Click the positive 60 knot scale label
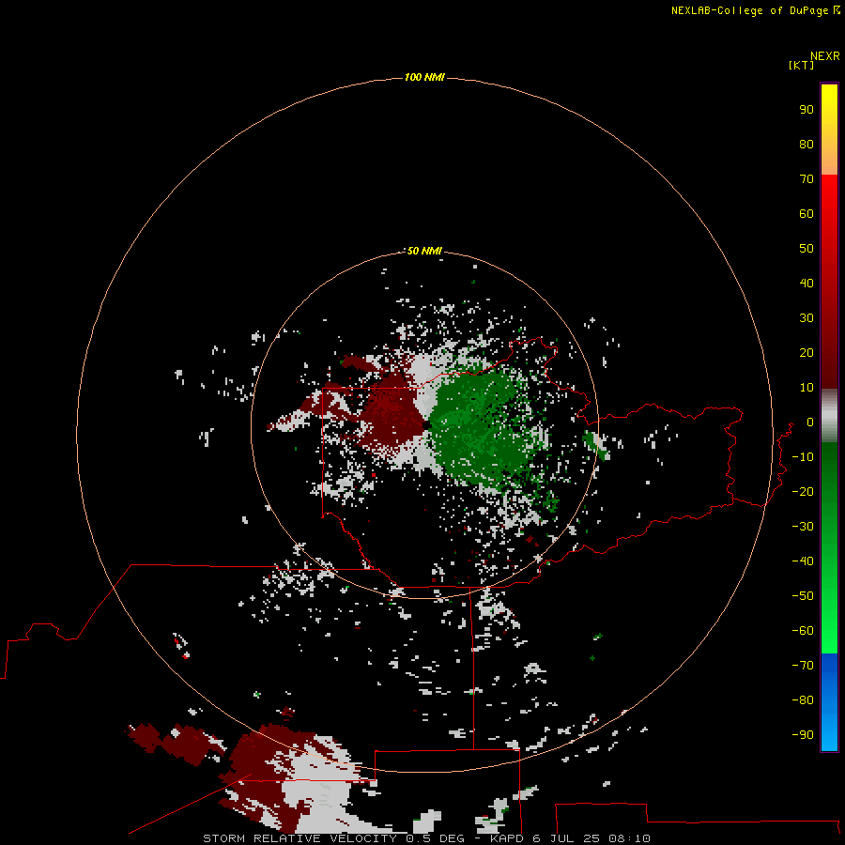Screen dimensions: 845x845 pyautogui.click(x=807, y=214)
